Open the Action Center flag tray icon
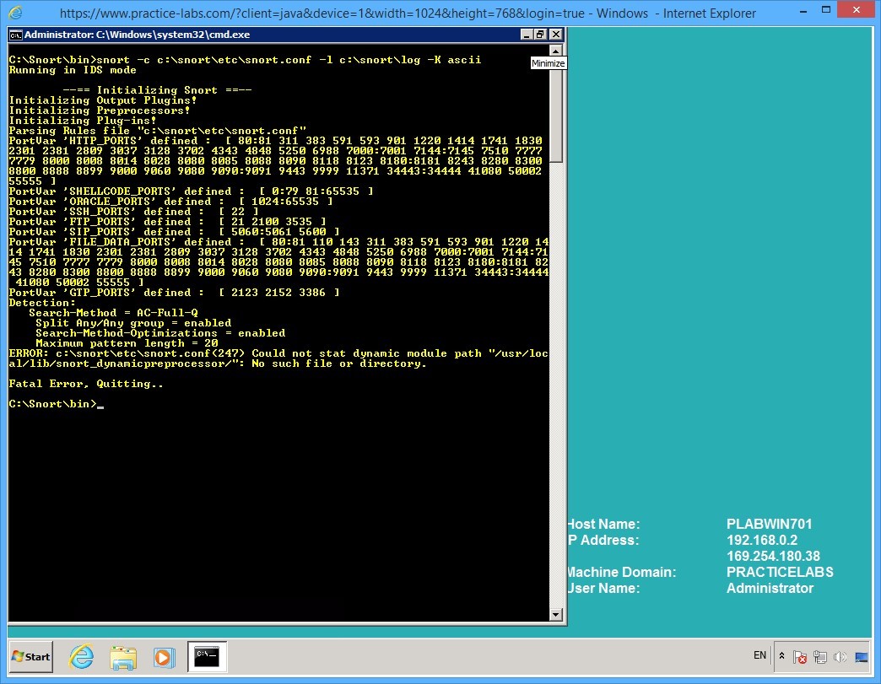This screenshot has height=684, width=881. pos(800,656)
